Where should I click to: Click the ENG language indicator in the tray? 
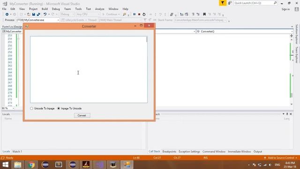(x=277, y=165)
